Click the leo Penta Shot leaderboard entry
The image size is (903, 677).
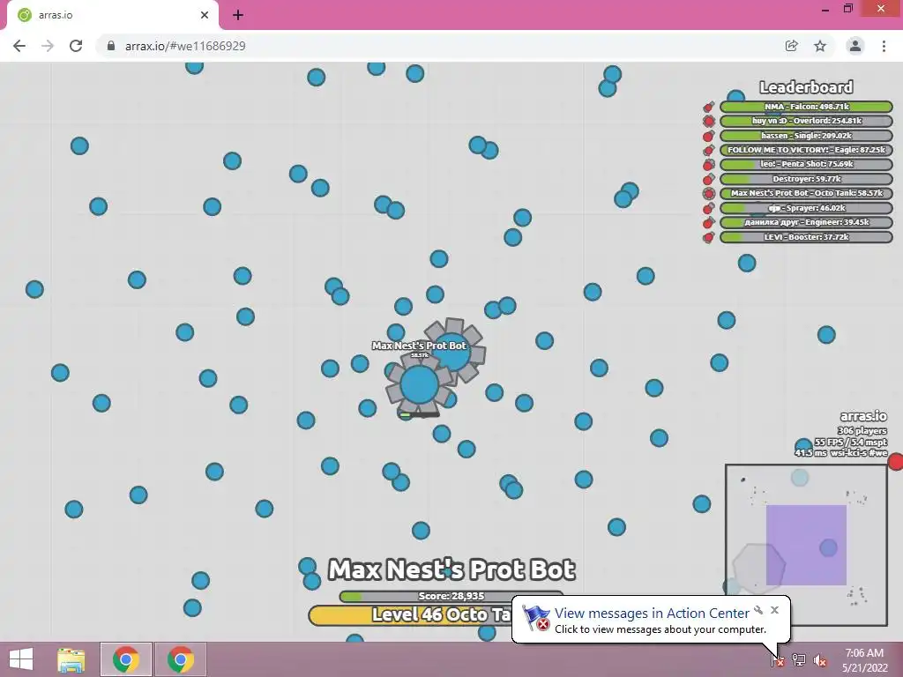click(x=806, y=164)
